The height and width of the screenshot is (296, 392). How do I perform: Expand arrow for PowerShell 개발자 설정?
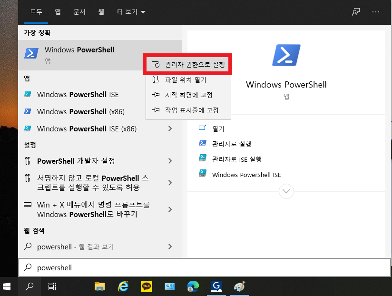point(170,161)
